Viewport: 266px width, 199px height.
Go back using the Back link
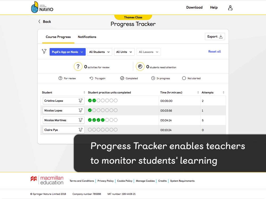coord(44,21)
